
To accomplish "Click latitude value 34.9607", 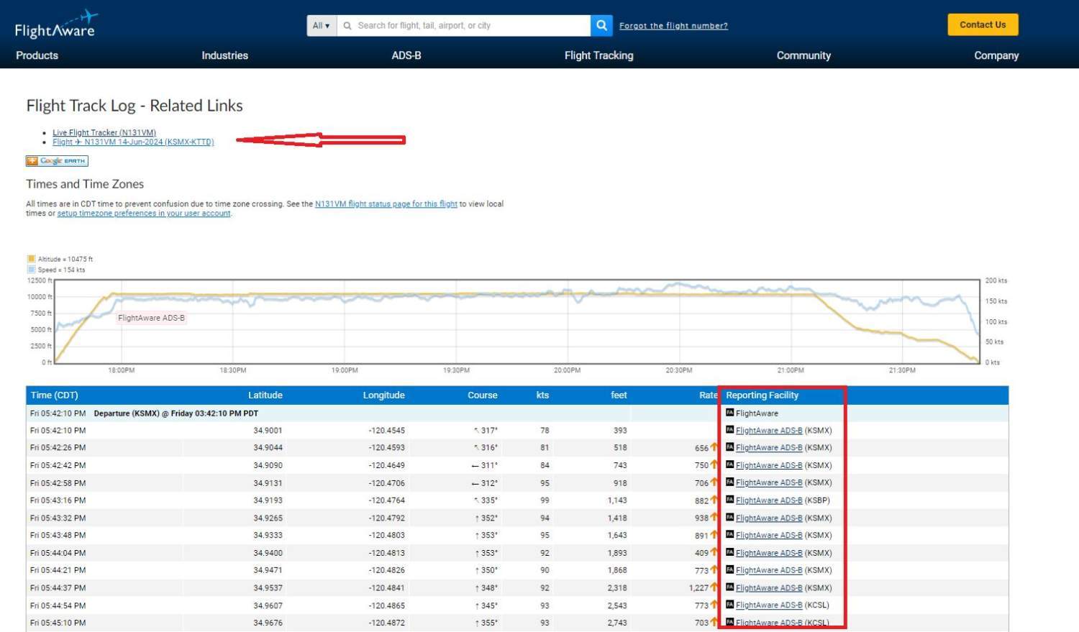I will 268,605.
